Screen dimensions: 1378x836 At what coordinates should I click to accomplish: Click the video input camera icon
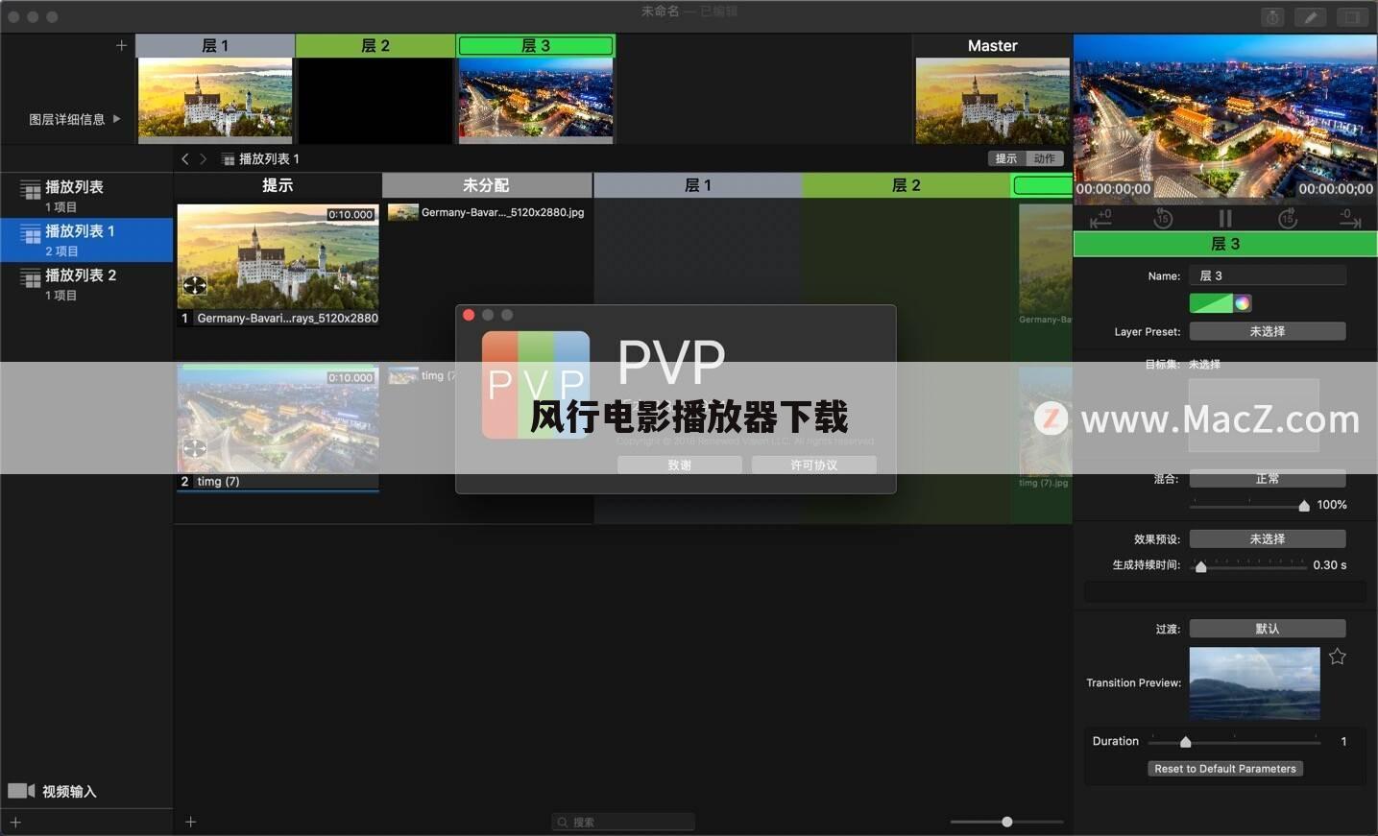tap(21, 791)
